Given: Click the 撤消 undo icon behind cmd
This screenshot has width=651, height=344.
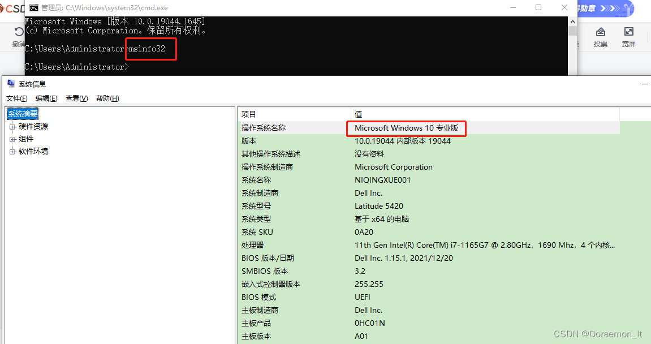Looking at the screenshot, I should click(x=19, y=32).
